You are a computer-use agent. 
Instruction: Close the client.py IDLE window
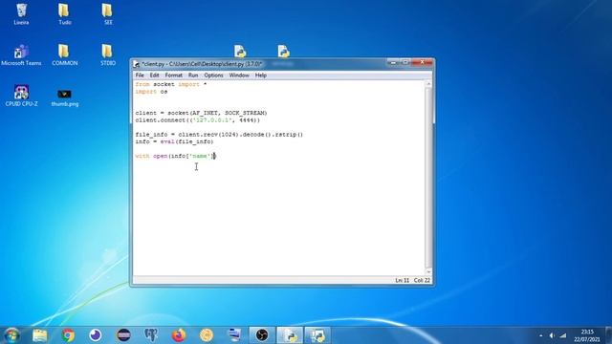tap(422, 62)
